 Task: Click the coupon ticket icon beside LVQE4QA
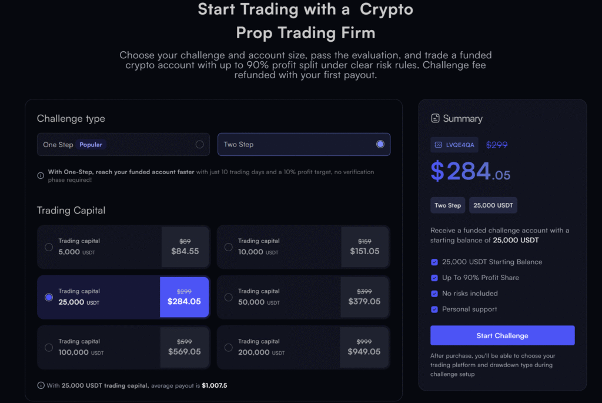tap(438, 145)
